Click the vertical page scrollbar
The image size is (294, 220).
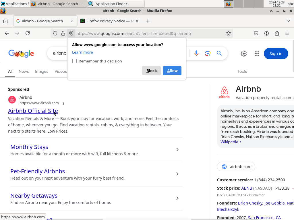point(293,56)
